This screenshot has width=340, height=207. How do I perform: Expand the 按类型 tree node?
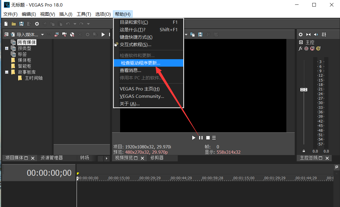coord(7,48)
